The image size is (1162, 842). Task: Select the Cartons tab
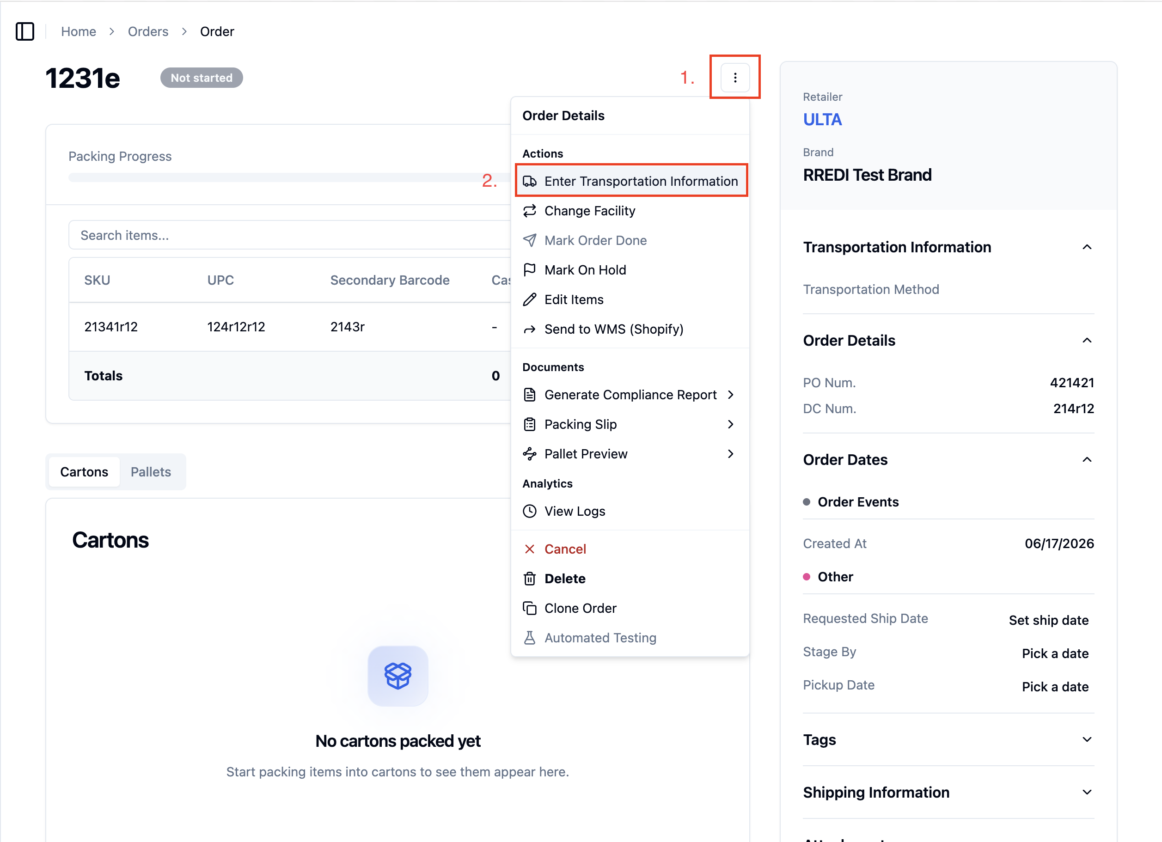point(84,472)
